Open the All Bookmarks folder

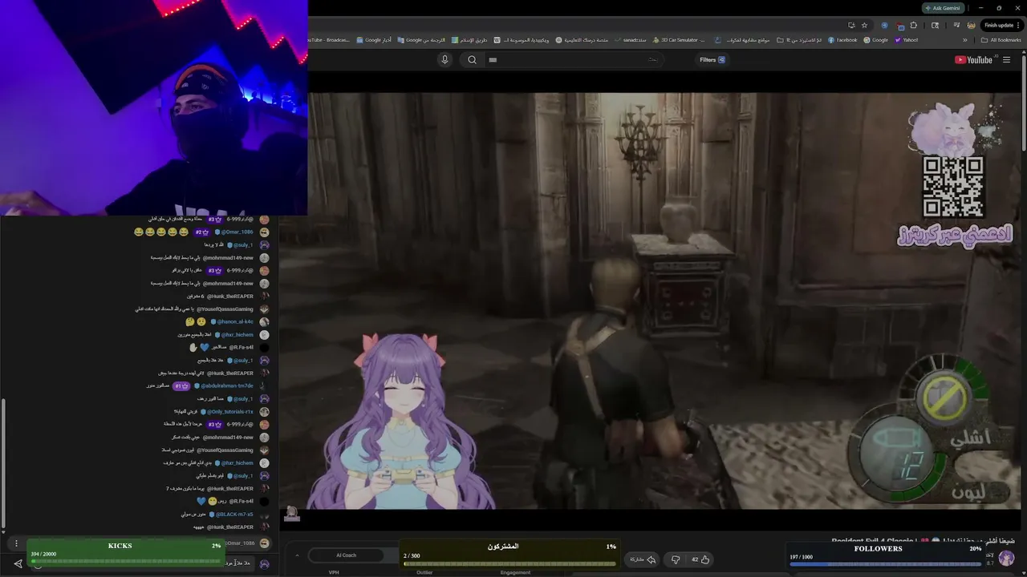click(x=1001, y=40)
